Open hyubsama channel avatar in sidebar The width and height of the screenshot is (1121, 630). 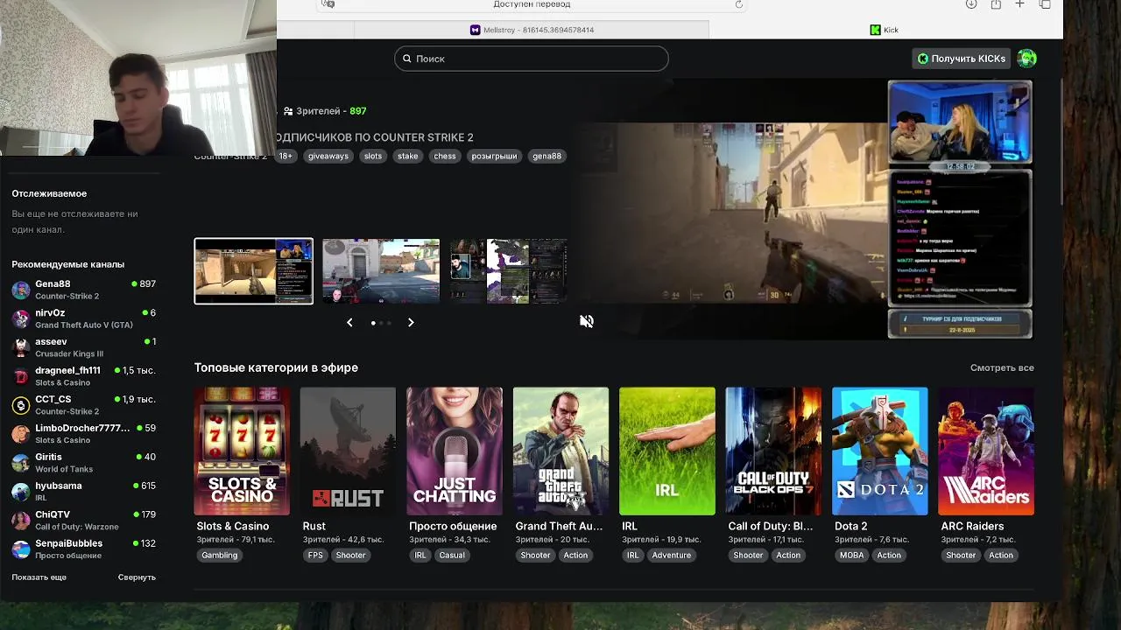[20, 492]
